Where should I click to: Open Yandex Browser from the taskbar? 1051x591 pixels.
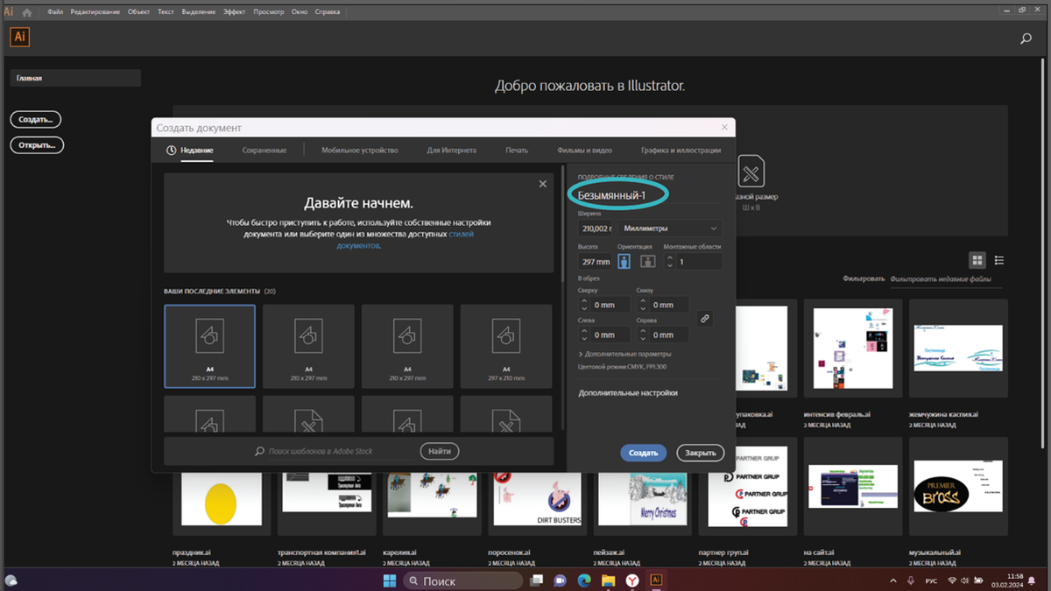point(631,580)
